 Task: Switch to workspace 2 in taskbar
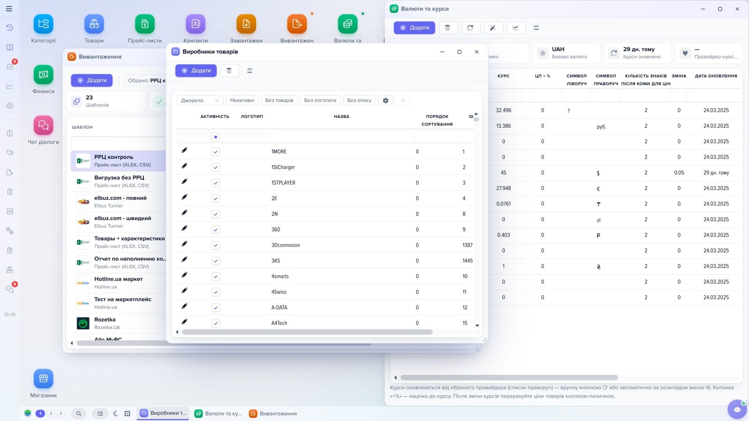51,414
